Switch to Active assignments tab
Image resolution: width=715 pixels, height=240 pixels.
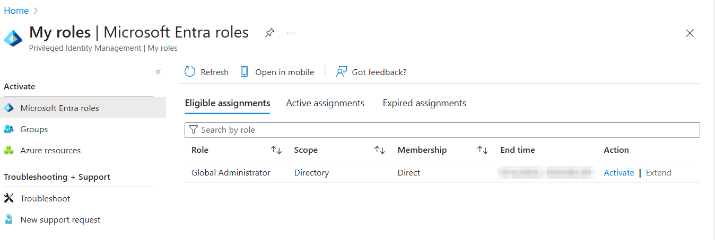click(325, 103)
